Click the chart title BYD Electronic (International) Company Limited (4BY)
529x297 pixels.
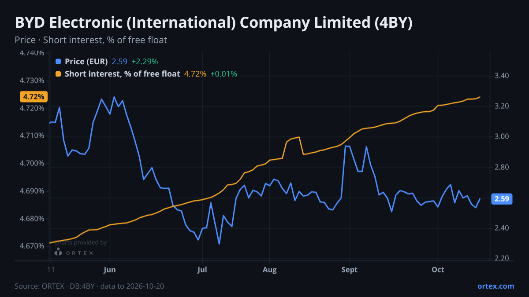(213, 23)
